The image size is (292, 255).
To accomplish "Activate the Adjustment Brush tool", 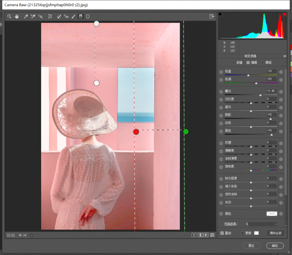I will (x=73, y=17).
